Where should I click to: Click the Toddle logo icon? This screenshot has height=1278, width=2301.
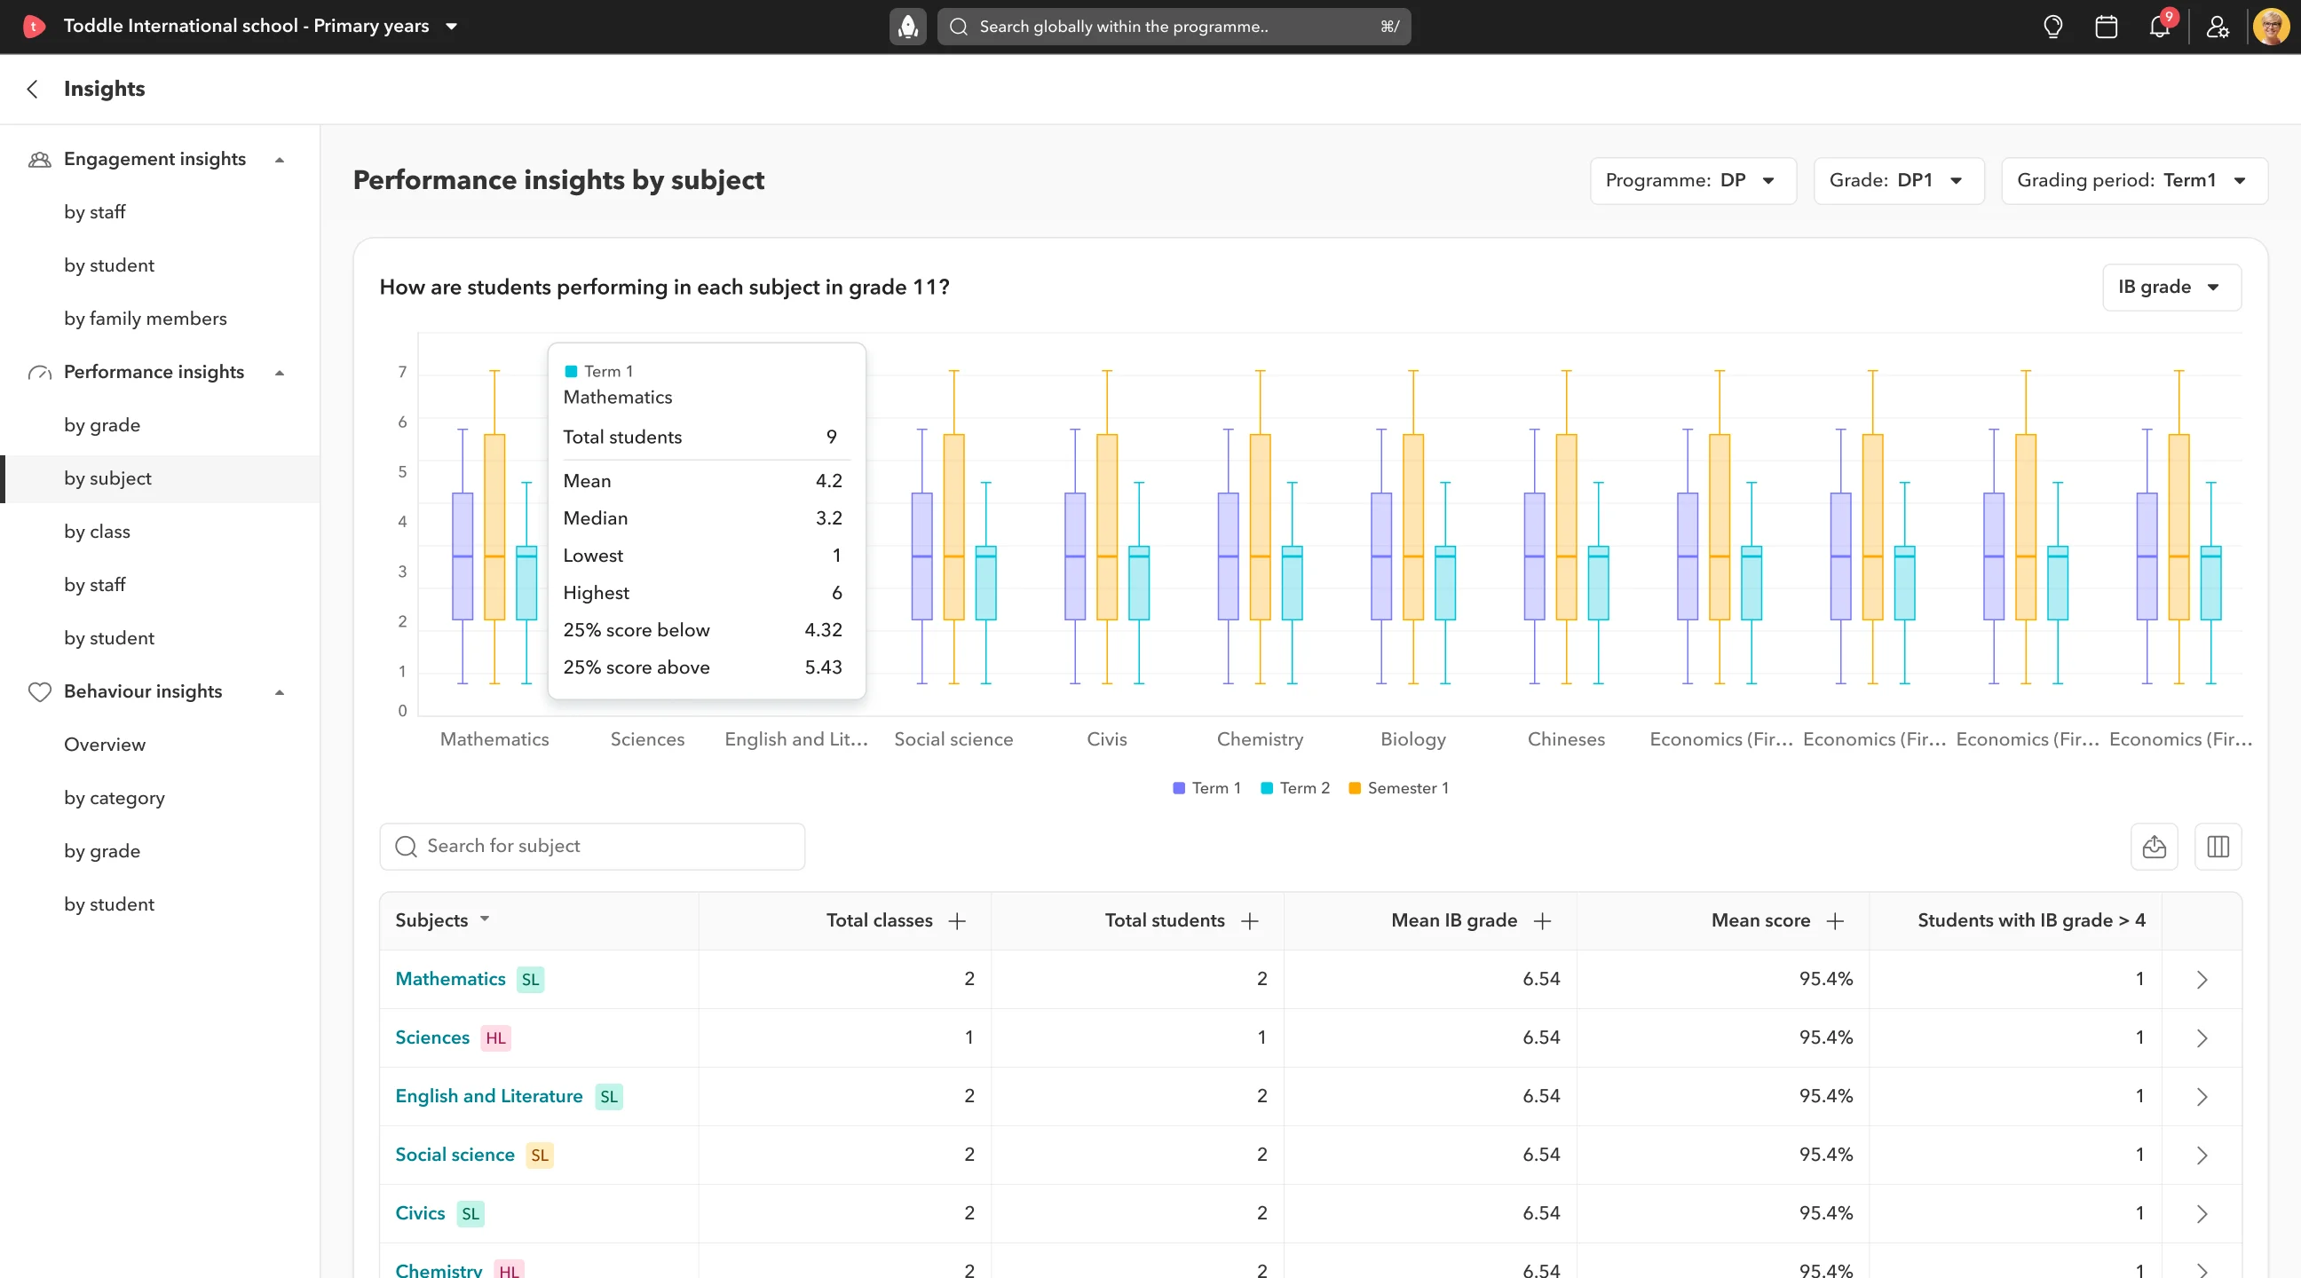pos(34,26)
